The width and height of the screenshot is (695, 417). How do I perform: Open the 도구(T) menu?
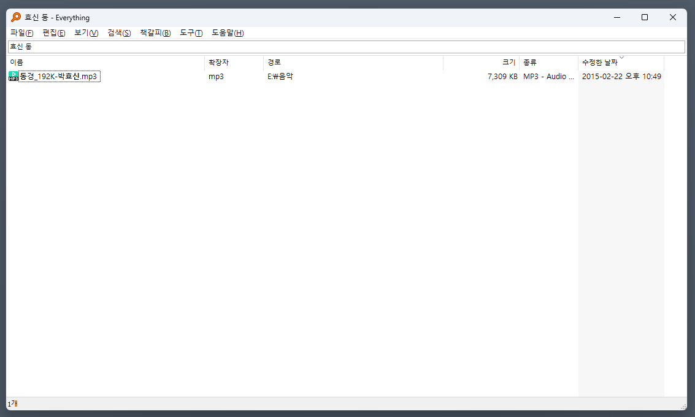coord(191,33)
